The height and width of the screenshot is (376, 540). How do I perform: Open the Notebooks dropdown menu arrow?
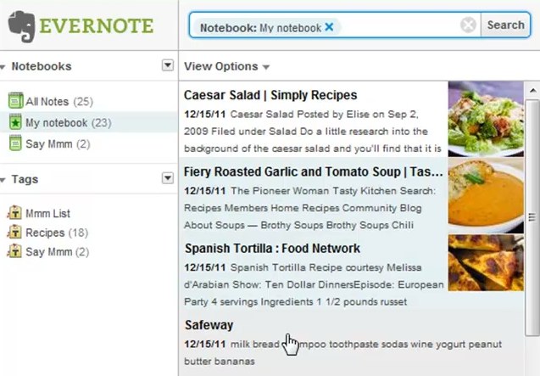[168, 65]
